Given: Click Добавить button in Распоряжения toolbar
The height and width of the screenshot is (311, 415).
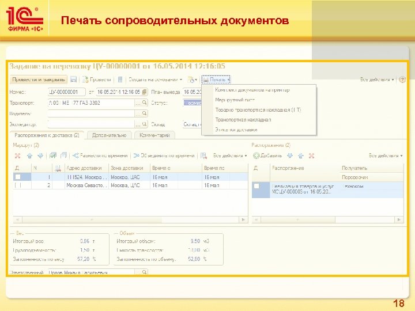Looking at the screenshot, I should 267,155.
